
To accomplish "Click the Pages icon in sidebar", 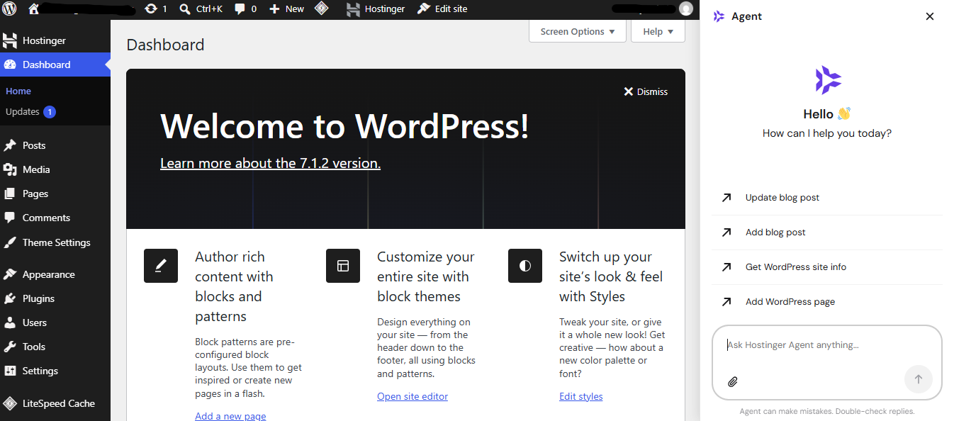I will point(10,193).
